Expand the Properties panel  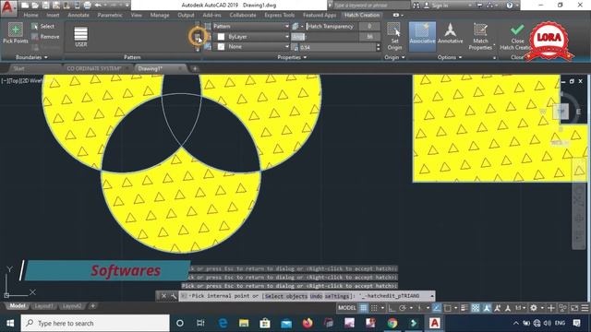[x=292, y=57]
